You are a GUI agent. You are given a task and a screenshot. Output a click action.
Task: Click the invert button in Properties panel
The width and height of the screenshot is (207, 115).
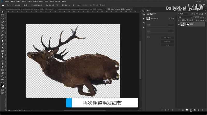(167, 45)
